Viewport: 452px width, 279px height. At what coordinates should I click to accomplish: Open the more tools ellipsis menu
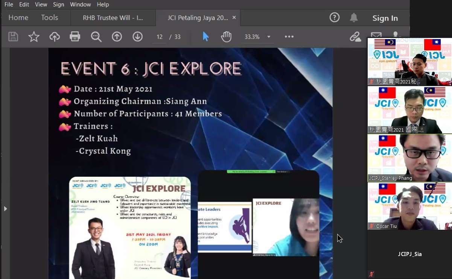coord(289,36)
